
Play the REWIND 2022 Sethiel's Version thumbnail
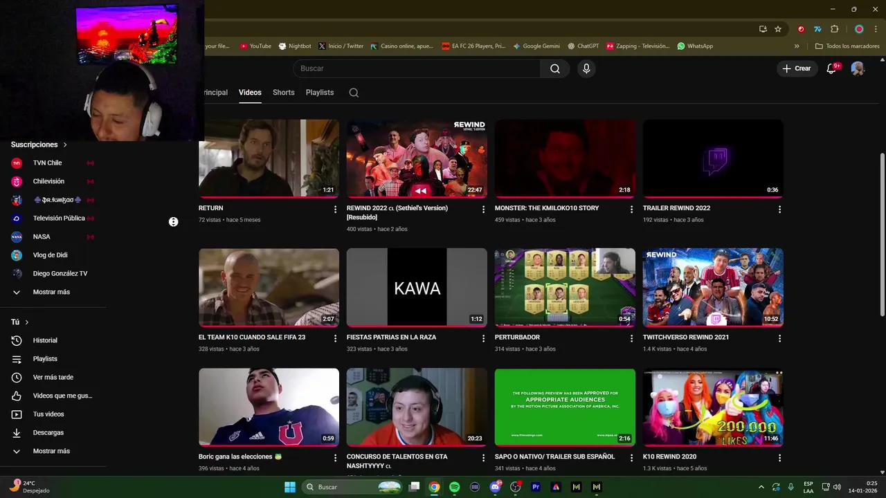coord(417,158)
